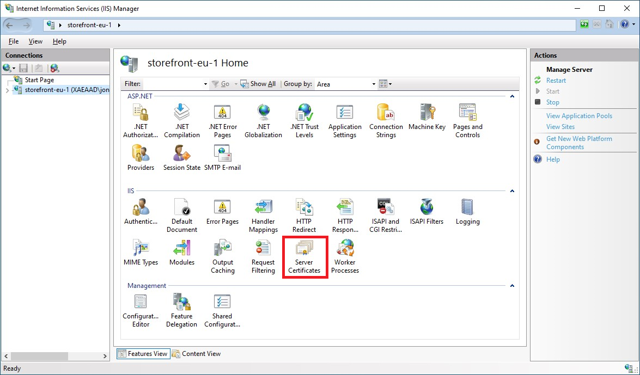Open the Logging feature
This screenshot has height=375, width=640.
point(467,211)
